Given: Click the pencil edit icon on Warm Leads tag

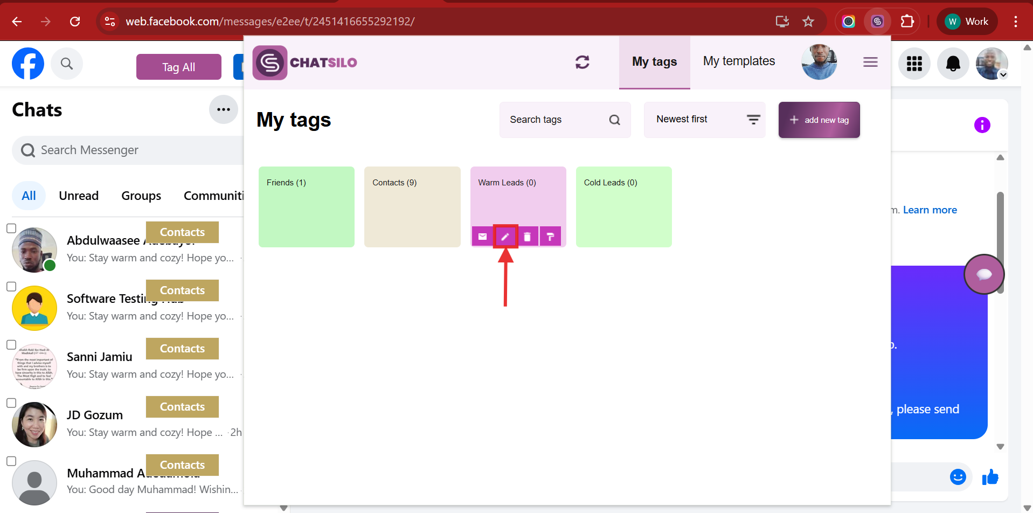Looking at the screenshot, I should tap(505, 237).
